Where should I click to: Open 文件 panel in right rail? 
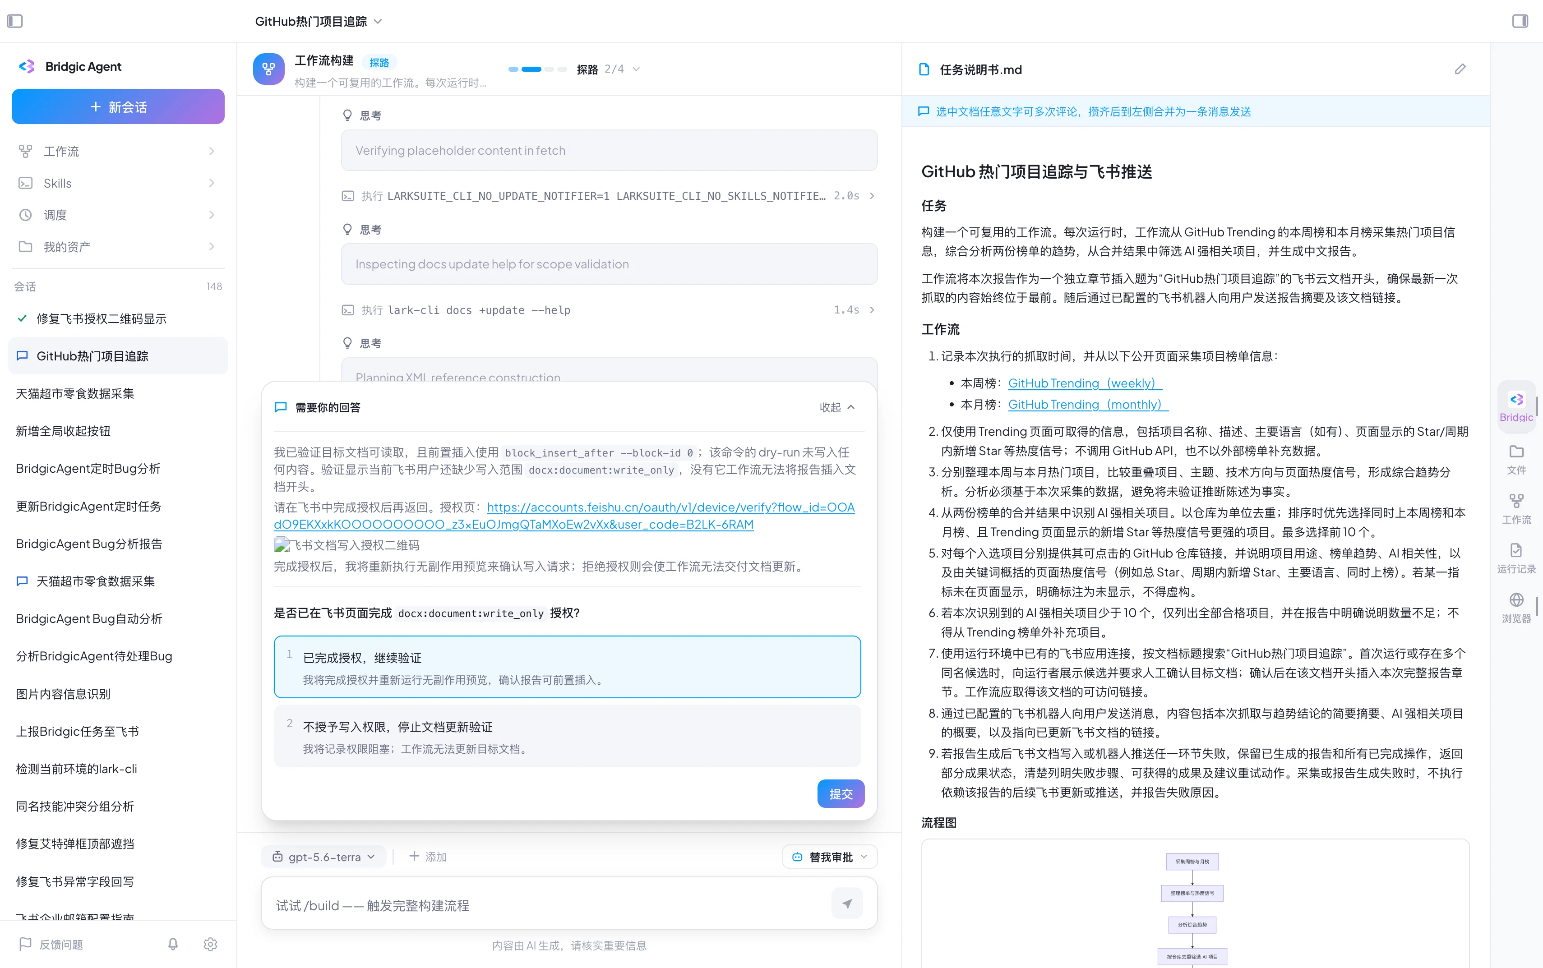click(1516, 459)
